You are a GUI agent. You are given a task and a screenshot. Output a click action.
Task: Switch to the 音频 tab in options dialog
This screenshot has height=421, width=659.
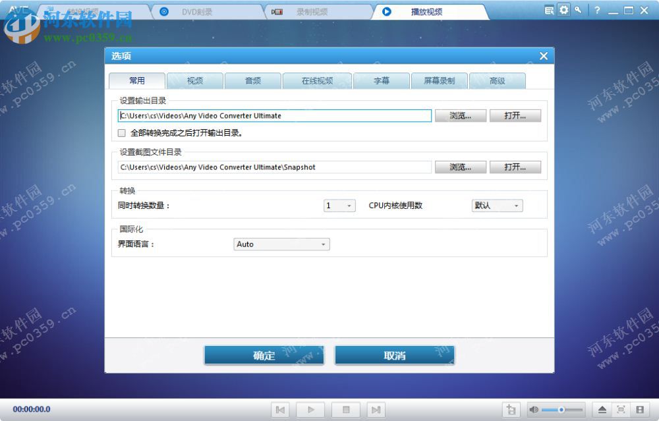pyautogui.click(x=252, y=80)
